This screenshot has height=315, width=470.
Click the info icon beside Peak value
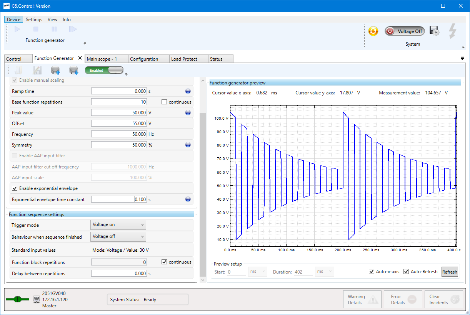(188, 113)
